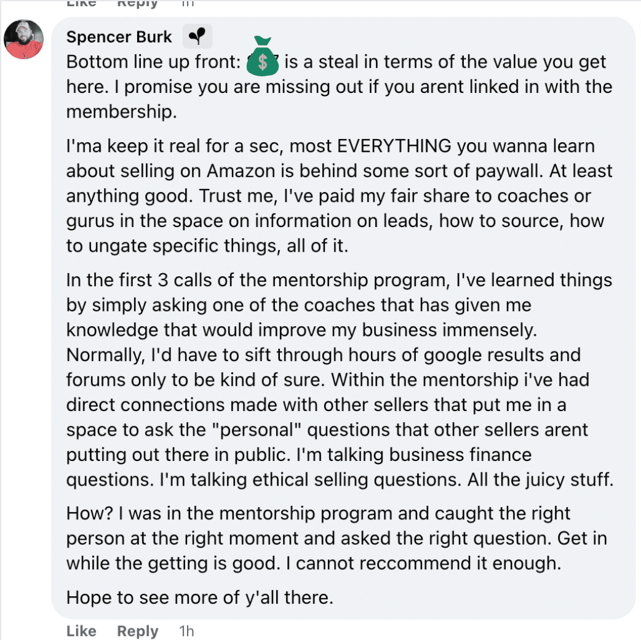Click the Spencer Burk author name
This screenshot has width=641, height=640.
[x=119, y=37]
